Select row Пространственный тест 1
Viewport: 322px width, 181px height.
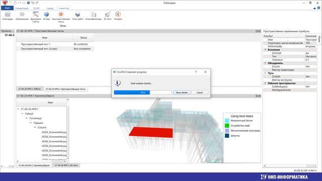pos(55,44)
